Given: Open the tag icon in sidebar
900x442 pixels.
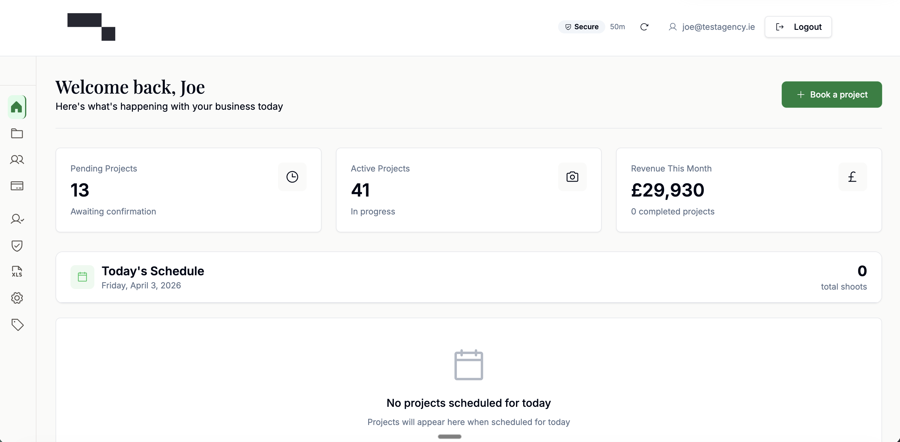Looking at the screenshot, I should coord(17,324).
